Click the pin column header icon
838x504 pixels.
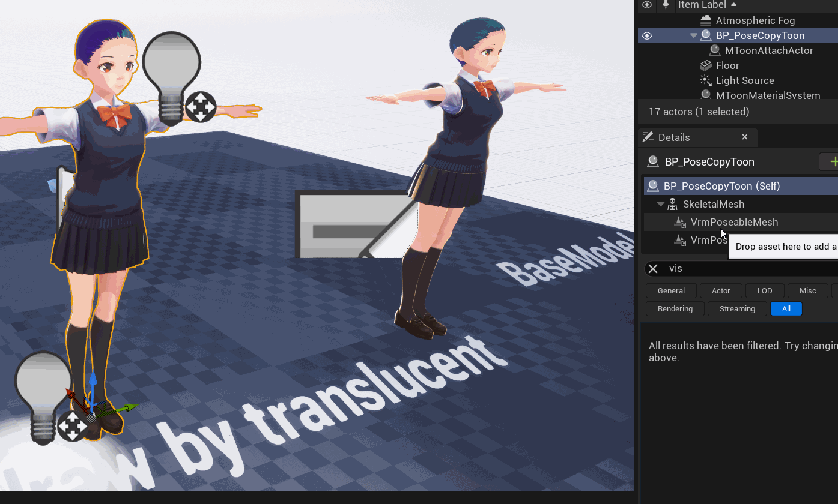[666, 5]
